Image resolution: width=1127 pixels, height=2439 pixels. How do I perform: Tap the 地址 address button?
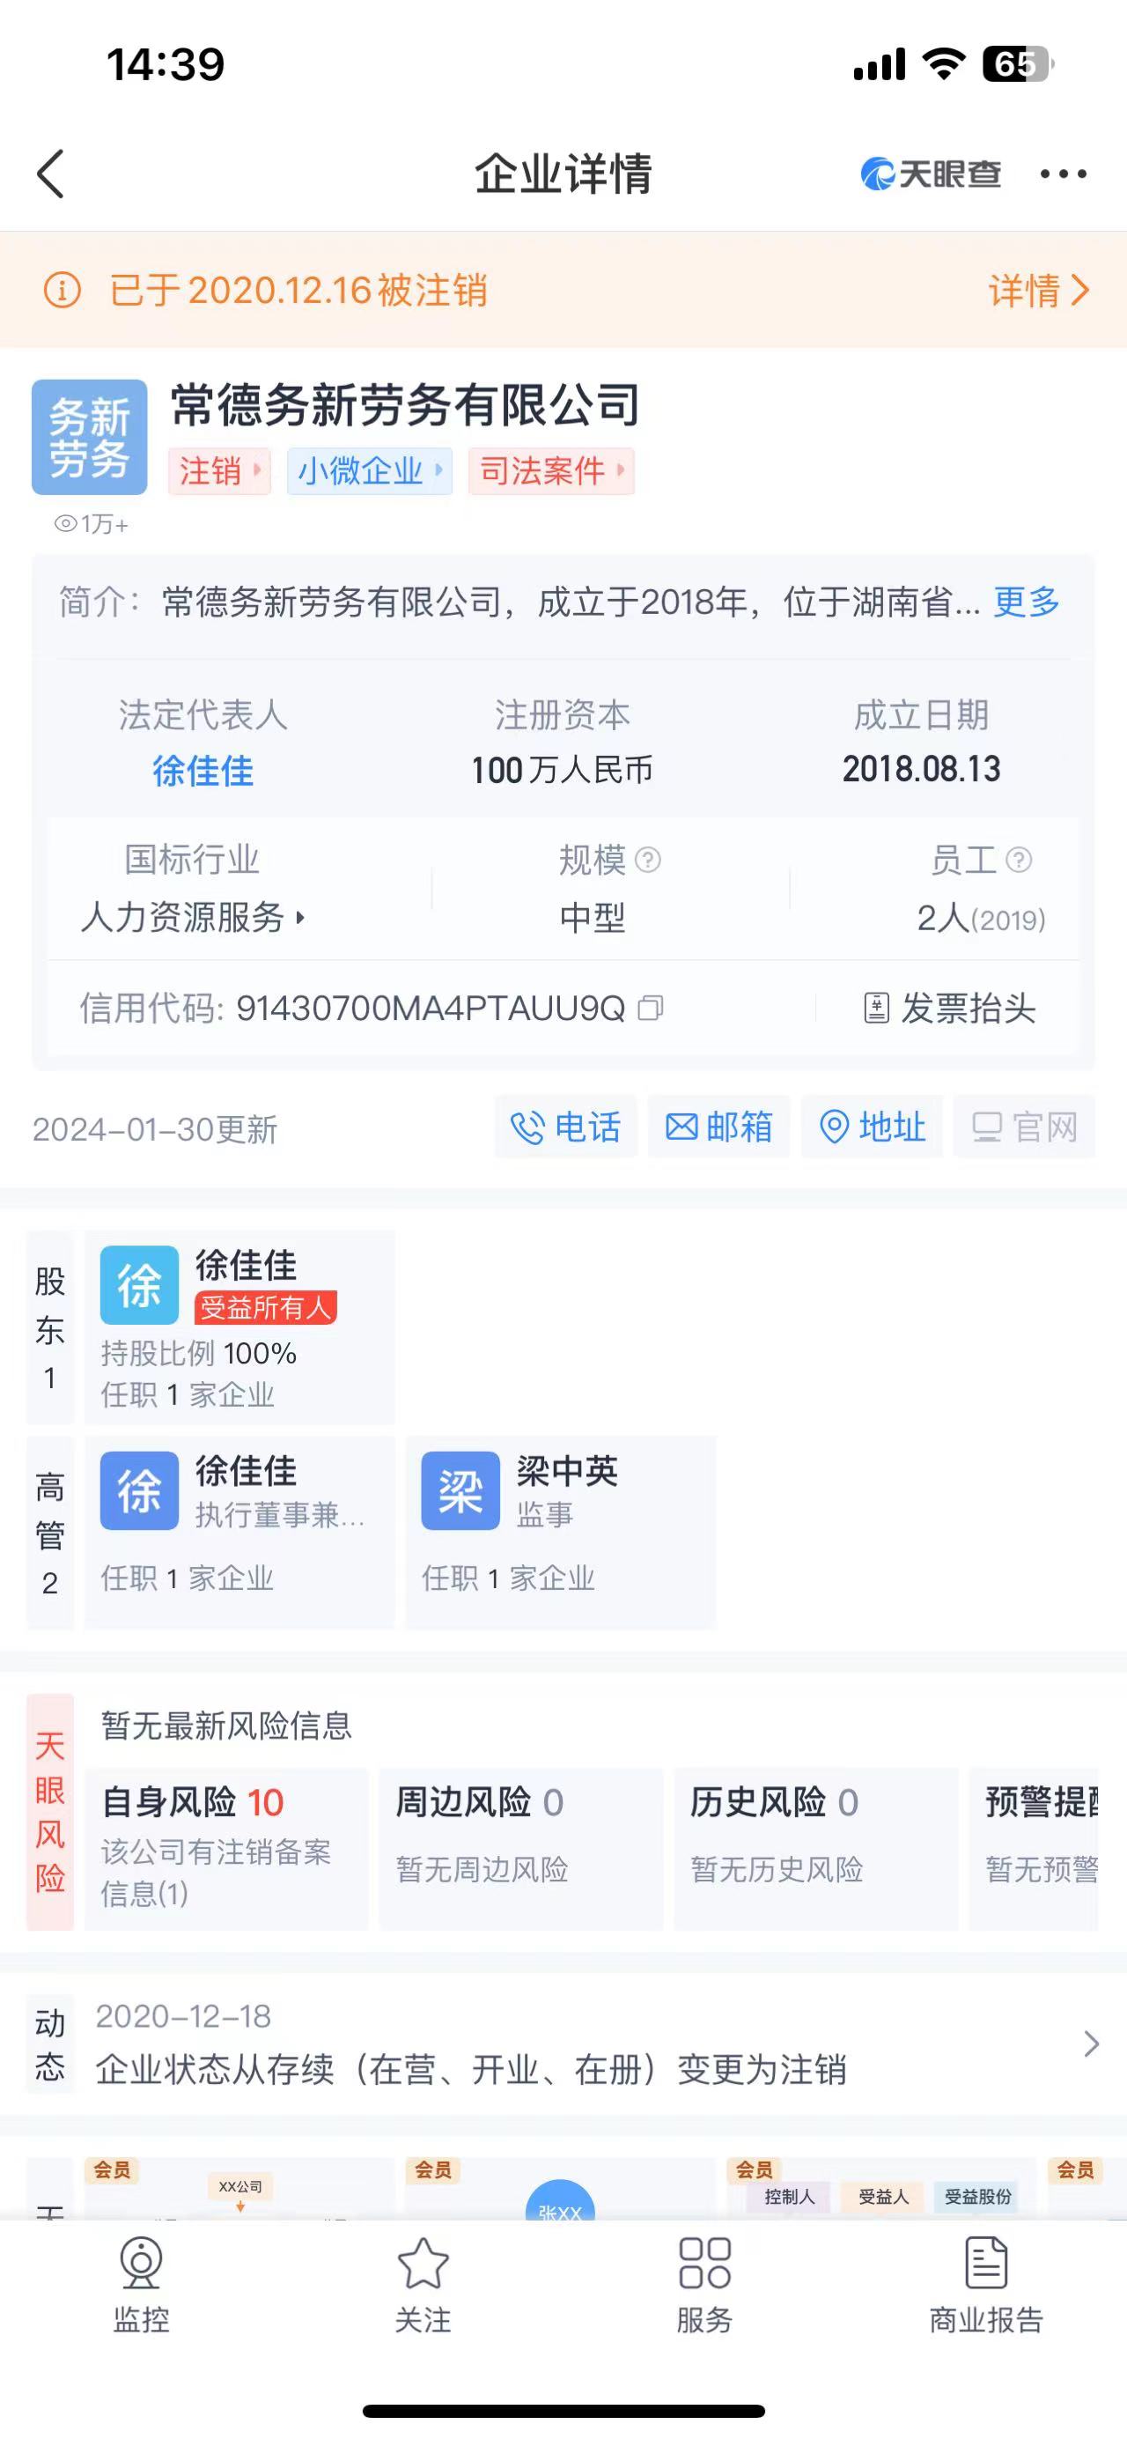pos(872,1127)
